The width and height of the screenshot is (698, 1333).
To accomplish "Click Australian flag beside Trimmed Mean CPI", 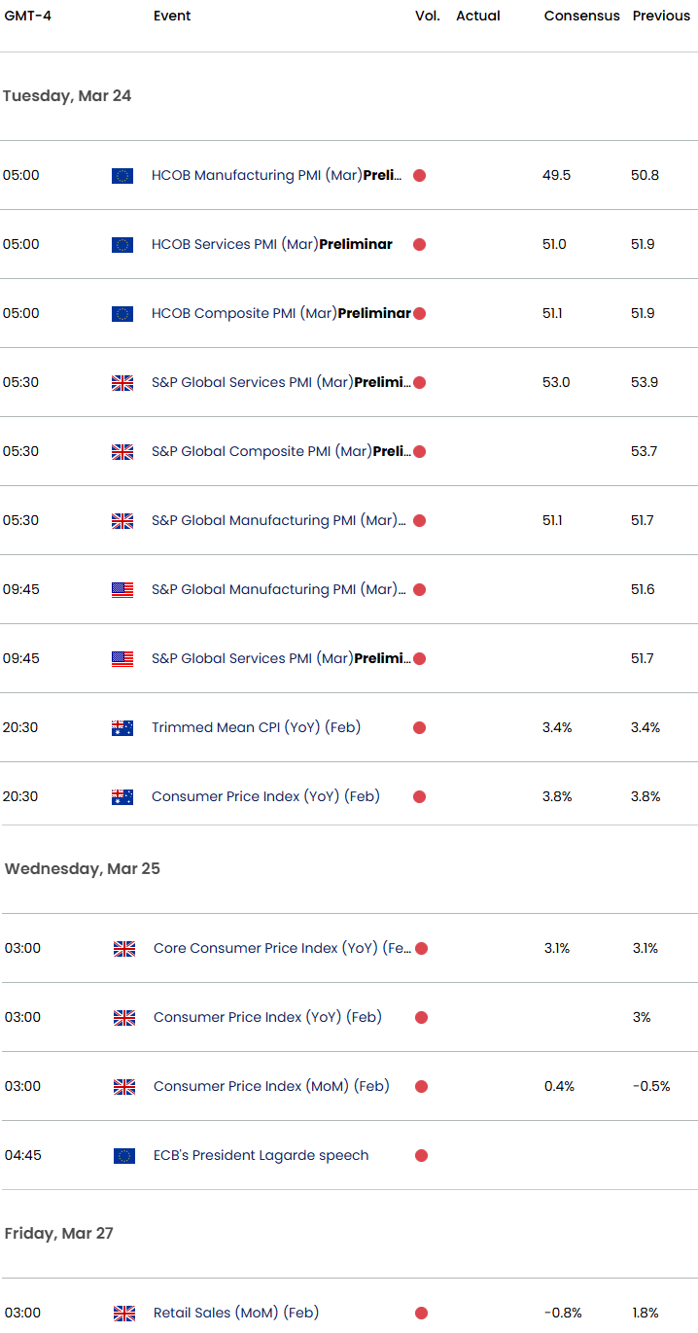I will coord(122,728).
